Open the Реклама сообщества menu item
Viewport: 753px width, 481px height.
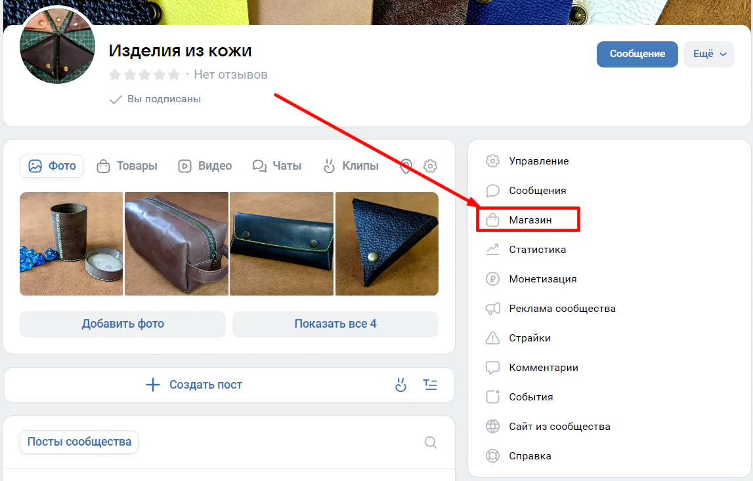coord(563,309)
